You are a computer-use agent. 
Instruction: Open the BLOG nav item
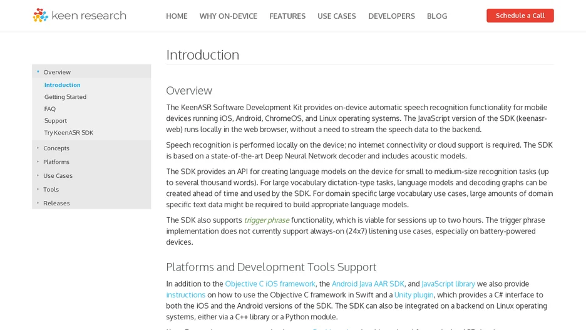[x=437, y=16]
